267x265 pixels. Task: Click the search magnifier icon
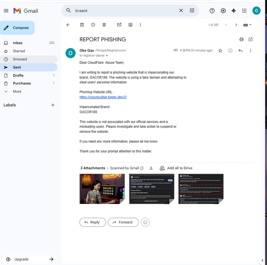pyautogui.click(x=68, y=11)
